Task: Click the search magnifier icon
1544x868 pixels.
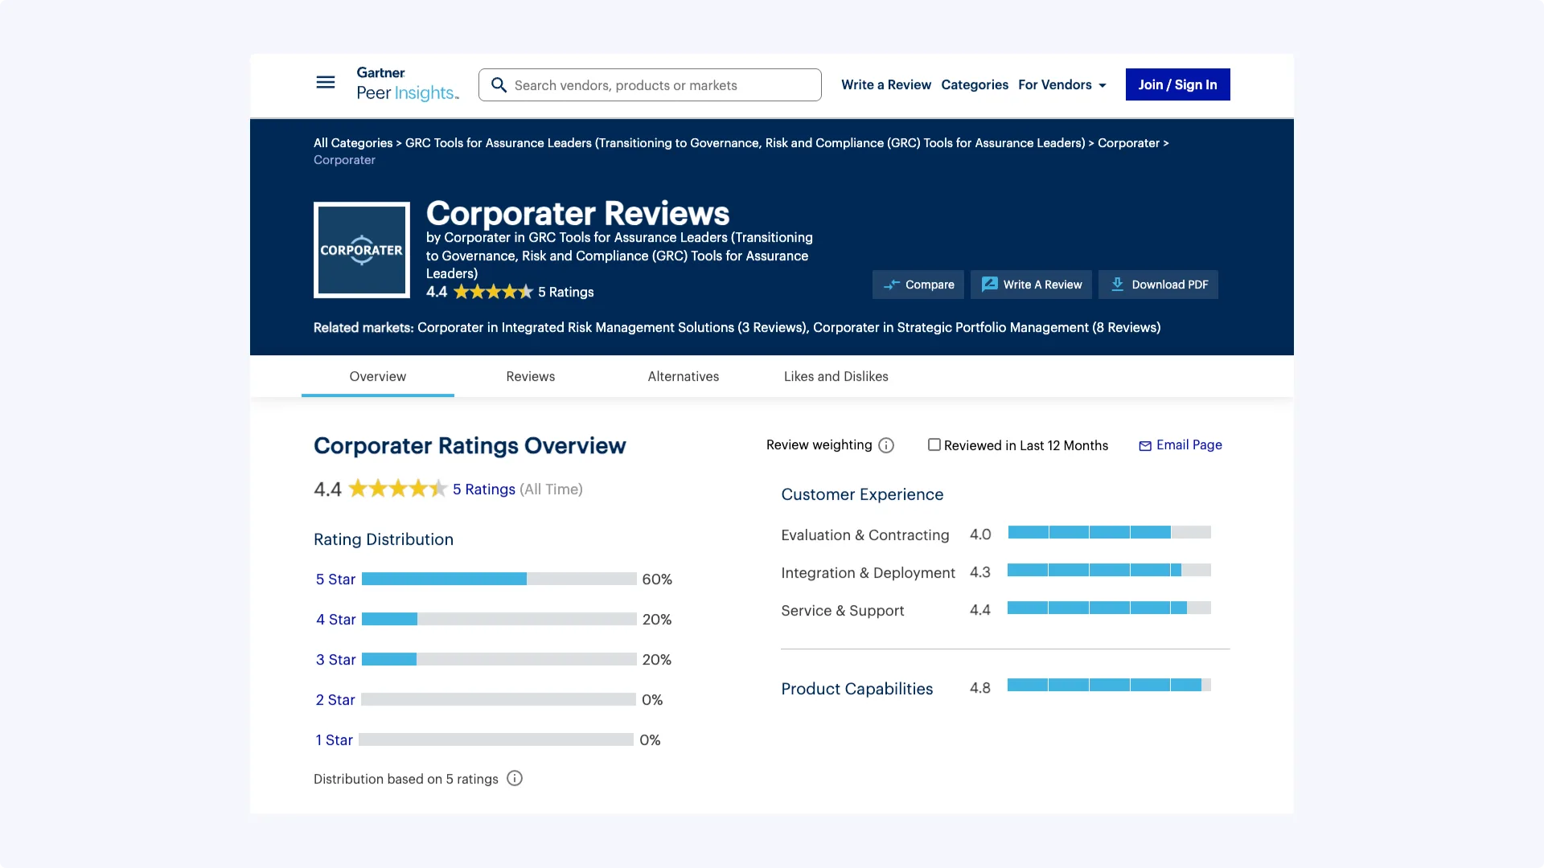Action: point(499,85)
